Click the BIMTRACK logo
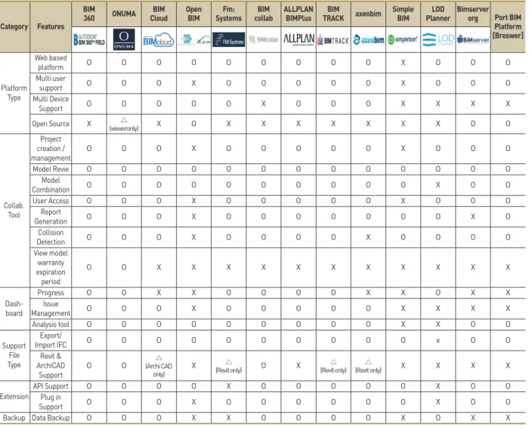The height and width of the screenshot is (426, 532). pyautogui.click(x=333, y=40)
